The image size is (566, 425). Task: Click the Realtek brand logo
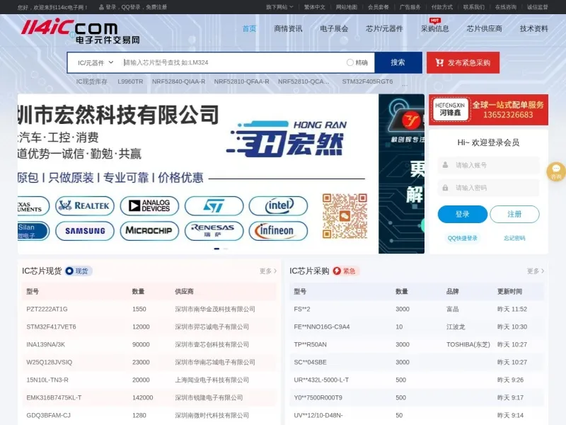click(85, 205)
